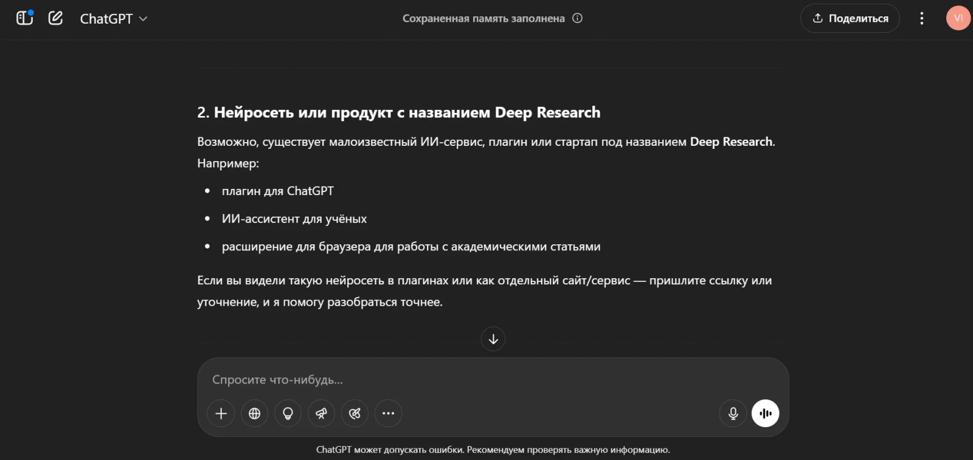The image size is (973, 460).
Task: Start a new chat with pencil icon
Action: tap(55, 18)
